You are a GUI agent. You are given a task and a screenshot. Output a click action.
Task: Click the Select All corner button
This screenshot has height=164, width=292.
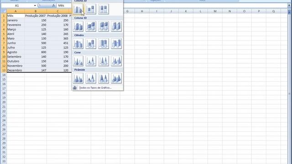pos(4,11)
